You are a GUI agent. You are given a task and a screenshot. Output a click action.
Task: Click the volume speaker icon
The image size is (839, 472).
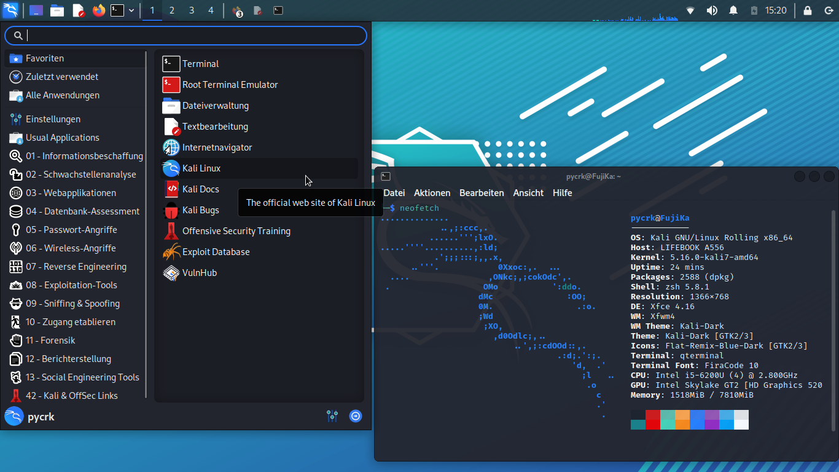pyautogui.click(x=712, y=10)
